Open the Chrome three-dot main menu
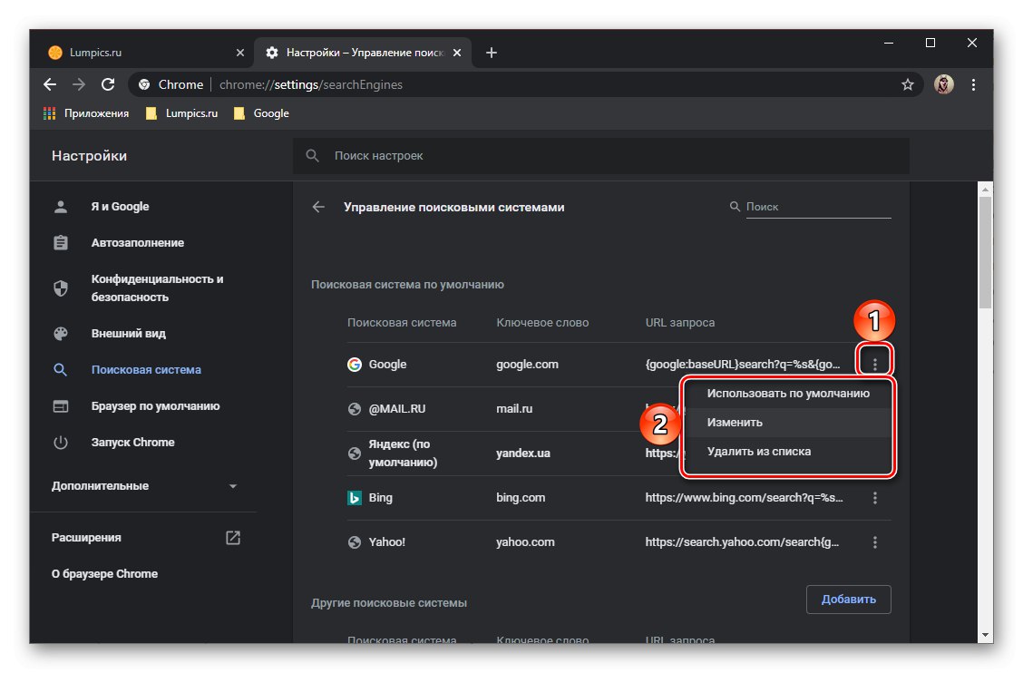The image size is (1023, 673). (x=973, y=84)
